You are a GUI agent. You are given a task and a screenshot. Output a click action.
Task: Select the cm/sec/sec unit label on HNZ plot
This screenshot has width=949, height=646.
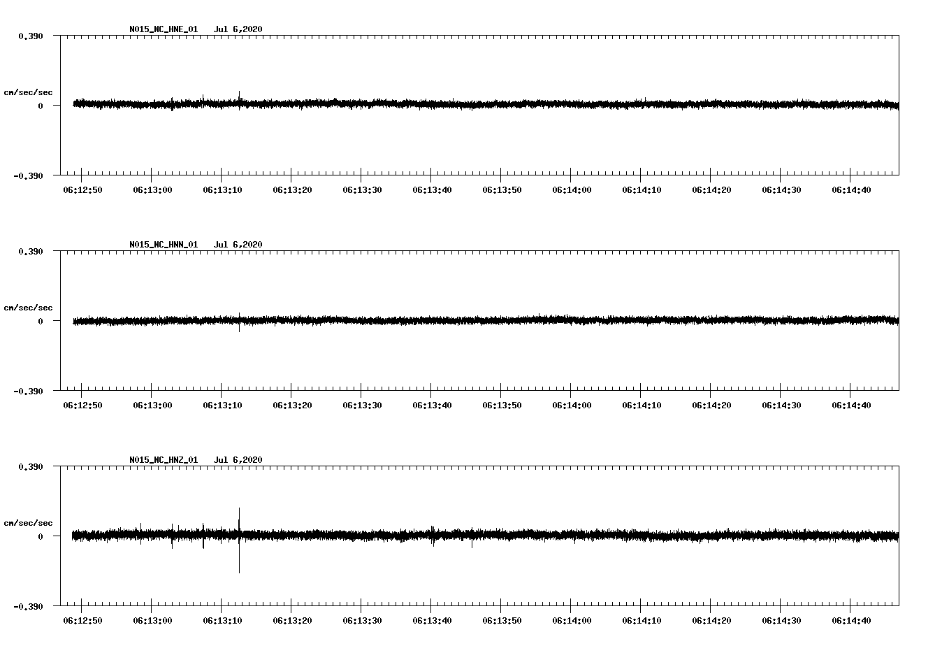point(28,524)
